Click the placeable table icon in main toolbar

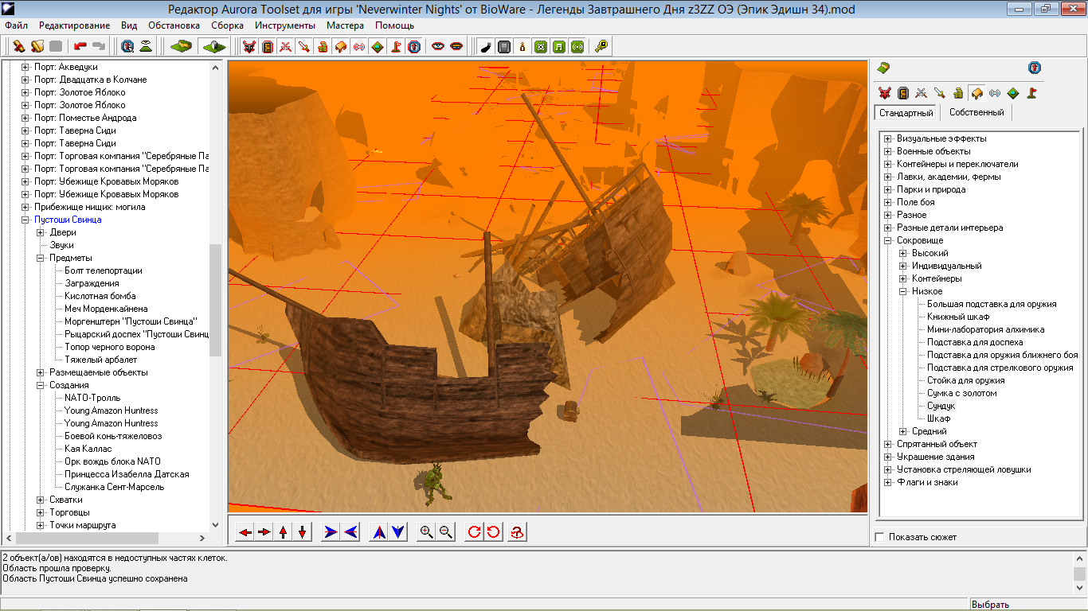pyautogui.click(x=341, y=47)
